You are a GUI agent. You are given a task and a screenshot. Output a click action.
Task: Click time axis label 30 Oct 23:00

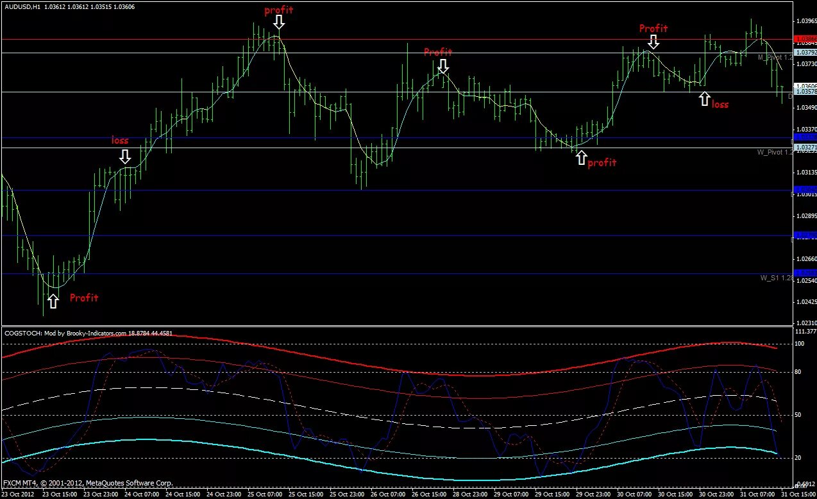click(x=717, y=495)
